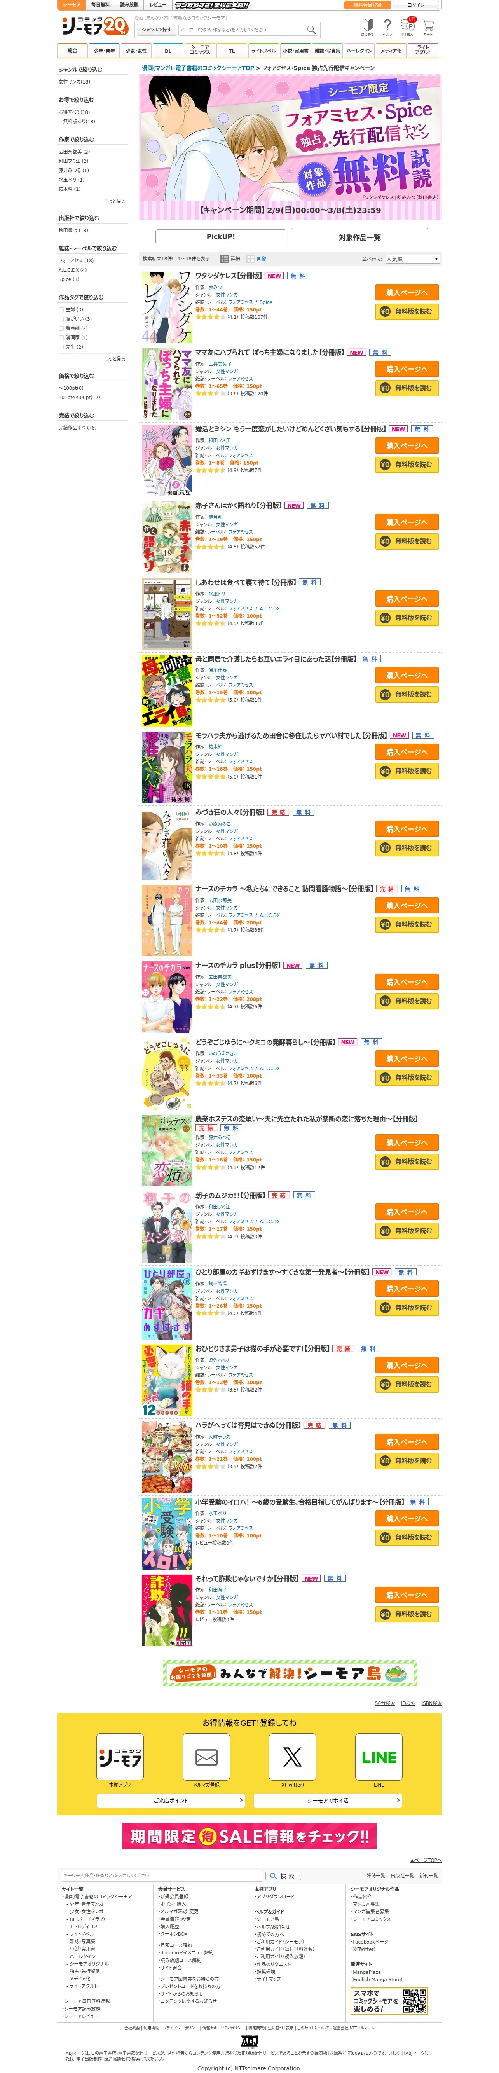Click the keyword search input field
Image resolution: width=499 pixels, height=2073 pixels.
pyautogui.click(x=243, y=30)
